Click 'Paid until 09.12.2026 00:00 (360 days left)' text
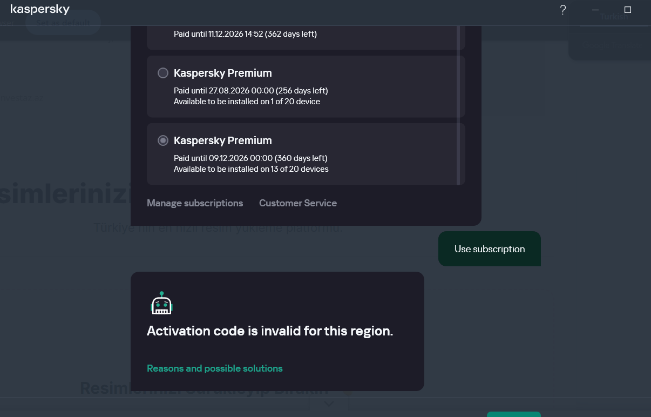Image resolution: width=651 pixels, height=417 pixels. click(x=250, y=158)
